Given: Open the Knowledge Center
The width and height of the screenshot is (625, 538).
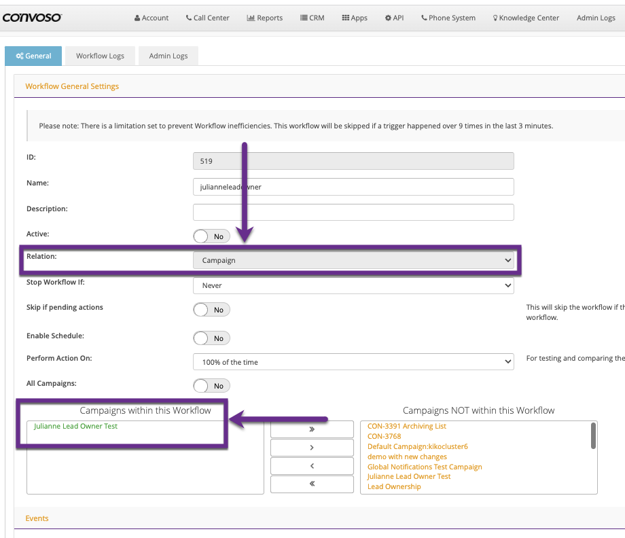Looking at the screenshot, I should tap(526, 18).
